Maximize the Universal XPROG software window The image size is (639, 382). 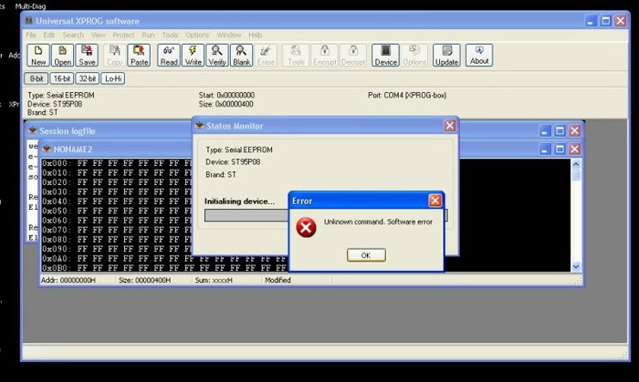[605, 21]
